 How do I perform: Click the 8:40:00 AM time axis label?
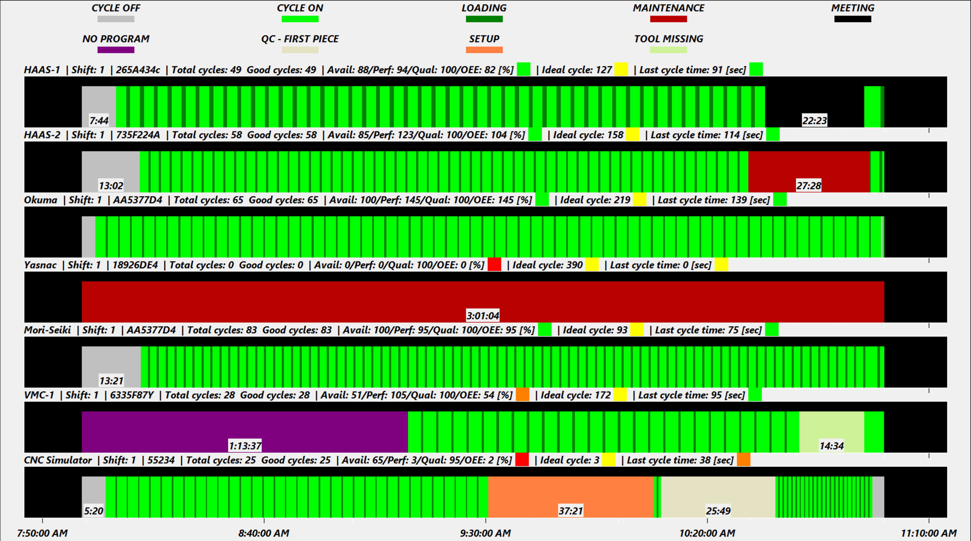pos(264,533)
